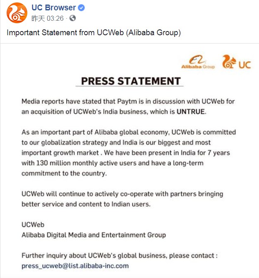The image size is (259, 278).
Task: Click 'Alibaba Digital Media and Entertainment Group'
Action: pos(94,235)
